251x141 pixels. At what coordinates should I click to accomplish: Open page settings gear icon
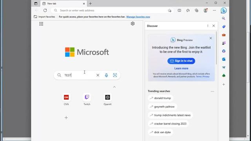[133, 23]
